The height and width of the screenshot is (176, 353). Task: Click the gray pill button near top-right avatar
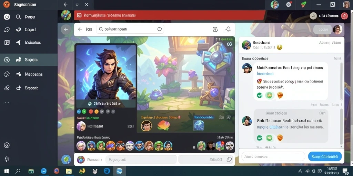[322, 30]
